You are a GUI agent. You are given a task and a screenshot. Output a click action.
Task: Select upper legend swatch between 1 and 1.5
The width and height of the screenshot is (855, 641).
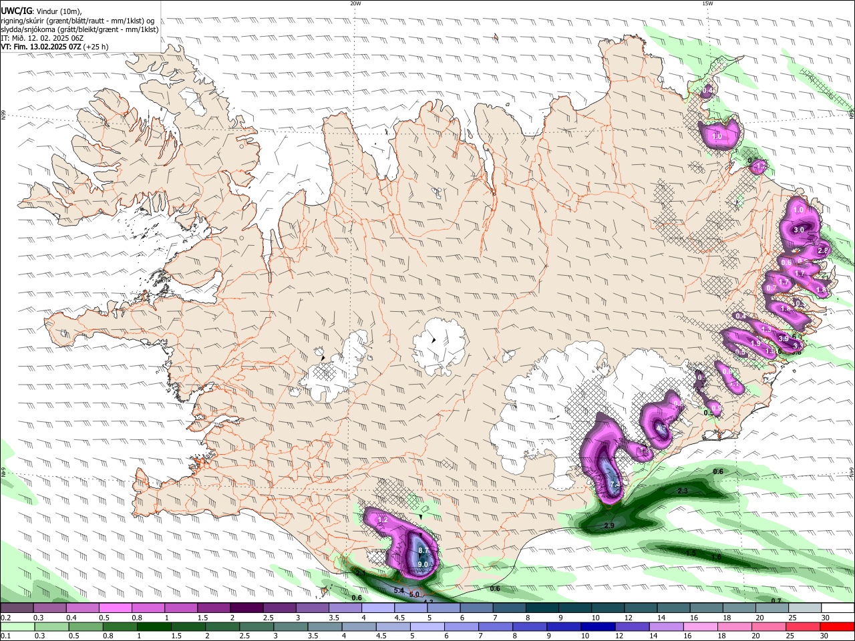coord(180,608)
